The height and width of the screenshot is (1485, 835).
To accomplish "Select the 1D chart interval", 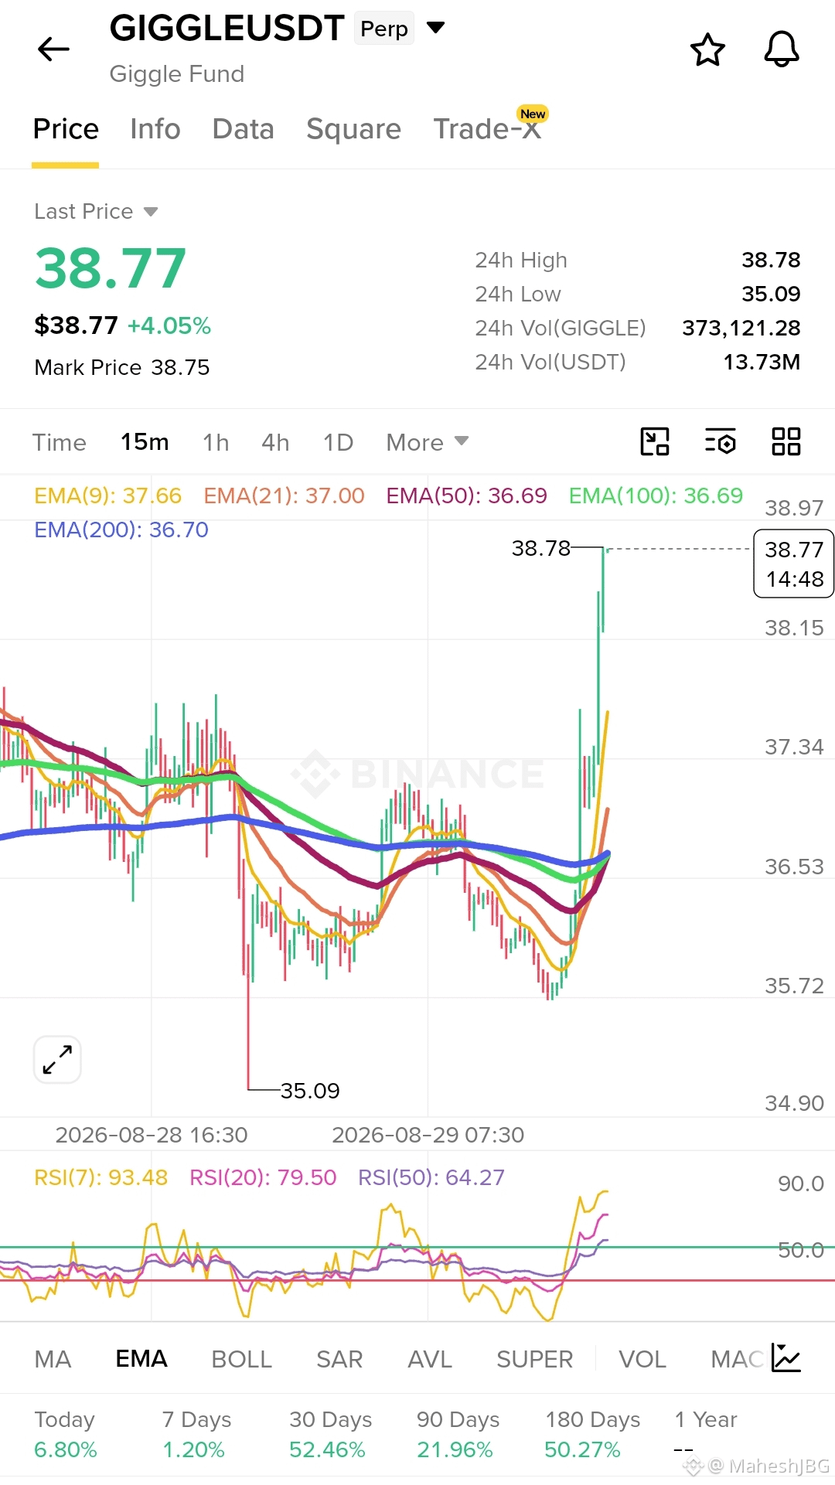I will coord(338,442).
